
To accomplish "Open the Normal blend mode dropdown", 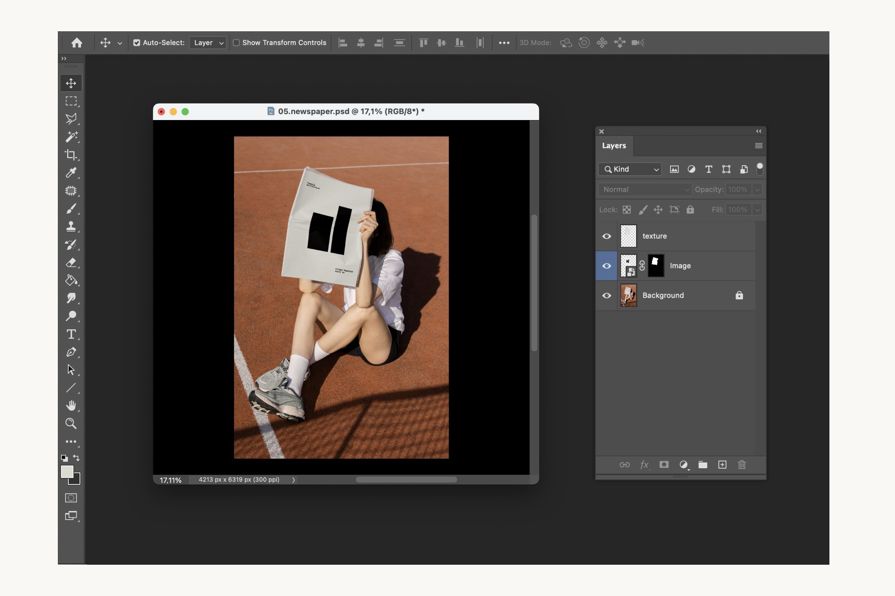I will (x=645, y=189).
